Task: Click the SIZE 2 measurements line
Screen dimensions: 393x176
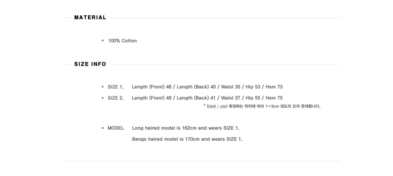Action: pyautogui.click(x=207, y=98)
